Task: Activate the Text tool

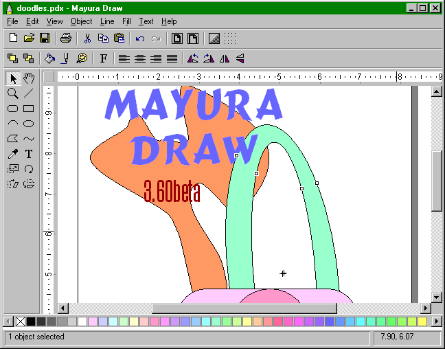Action: (29, 154)
